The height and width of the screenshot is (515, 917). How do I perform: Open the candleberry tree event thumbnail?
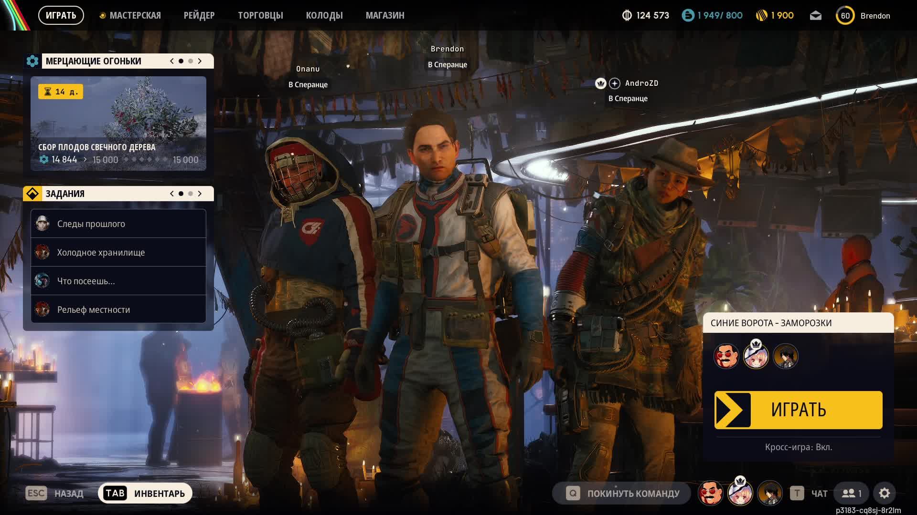(x=118, y=123)
